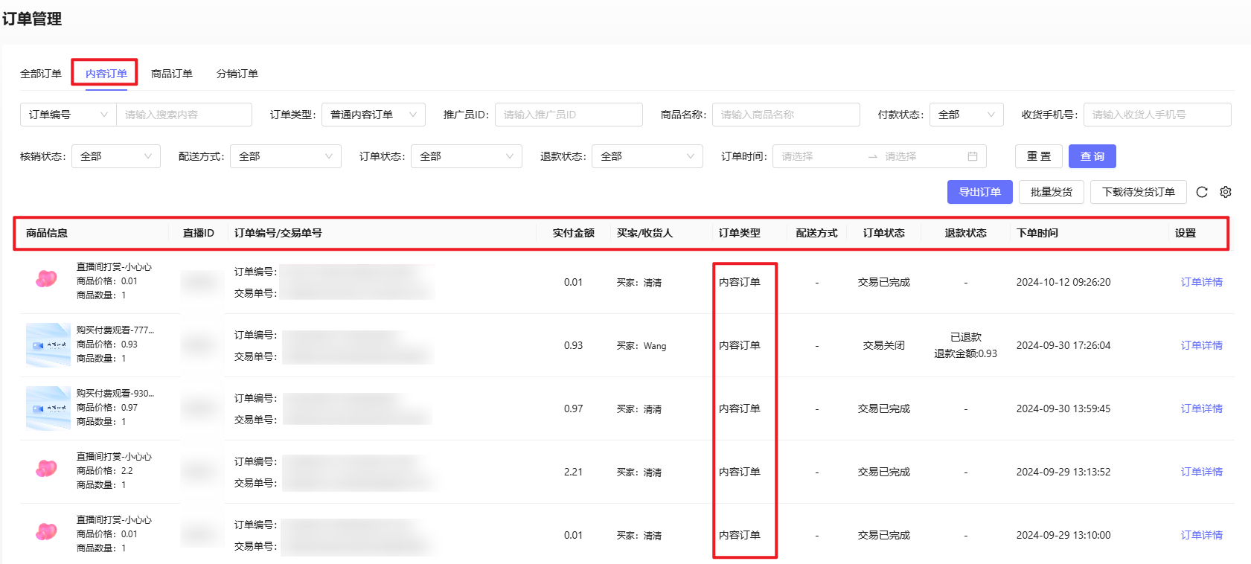Click the 导出订单 button
1251x564 pixels.
(x=979, y=192)
